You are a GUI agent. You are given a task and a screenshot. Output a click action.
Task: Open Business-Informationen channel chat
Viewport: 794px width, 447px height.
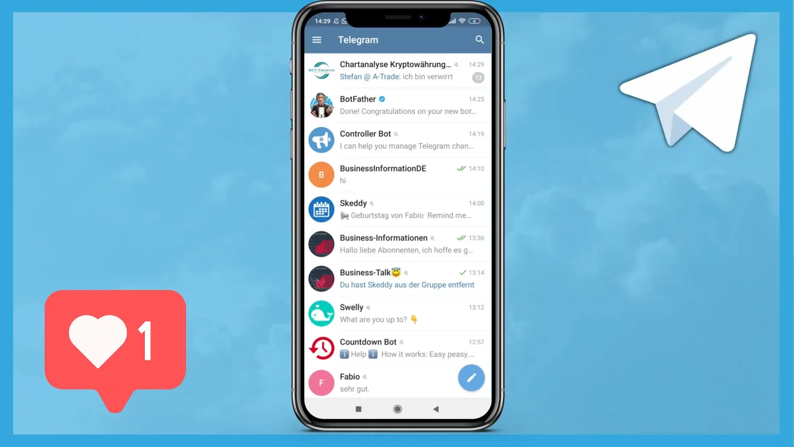(x=397, y=243)
